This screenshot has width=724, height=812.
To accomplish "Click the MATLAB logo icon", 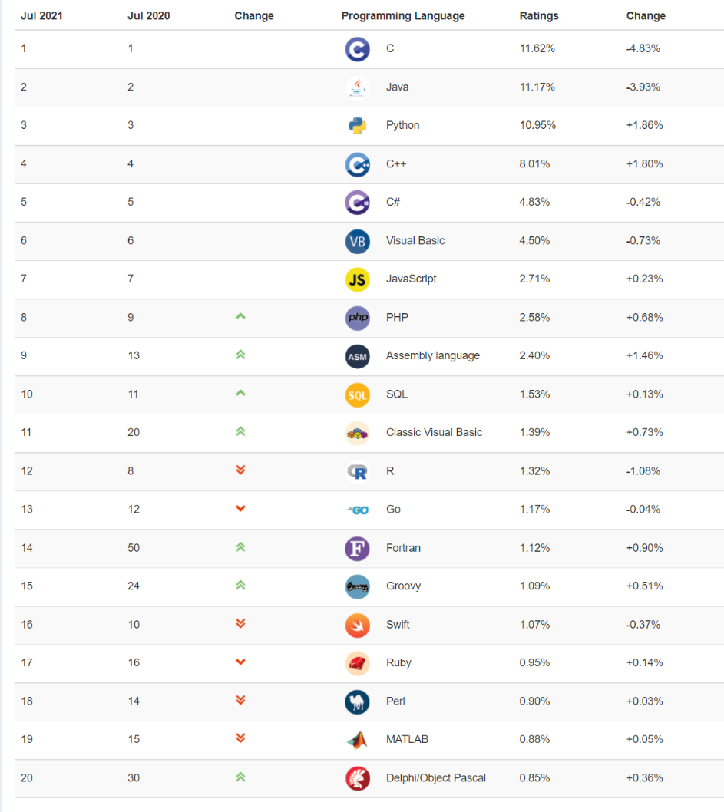I will (357, 740).
